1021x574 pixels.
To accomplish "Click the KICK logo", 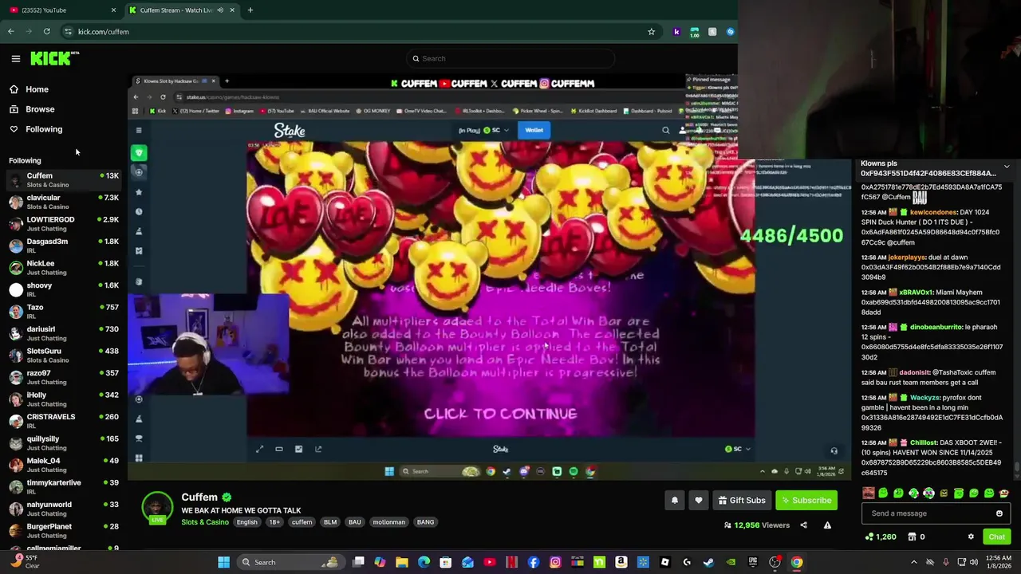I will click(55, 58).
